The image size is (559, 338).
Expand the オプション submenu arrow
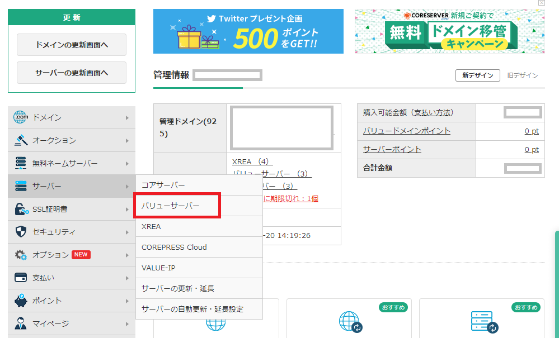point(127,255)
